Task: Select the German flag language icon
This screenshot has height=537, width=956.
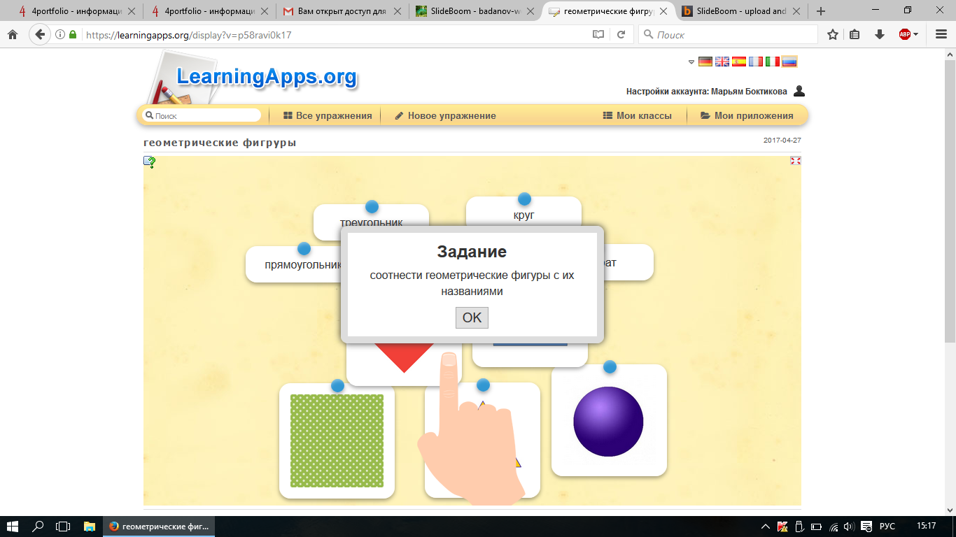Action: point(705,62)
